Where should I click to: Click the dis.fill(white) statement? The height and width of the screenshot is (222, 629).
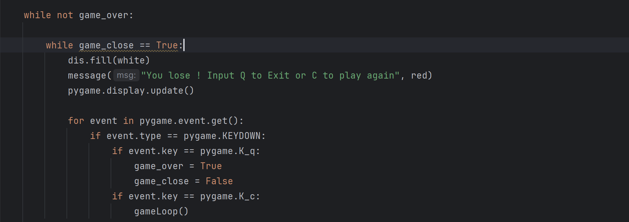109,60
